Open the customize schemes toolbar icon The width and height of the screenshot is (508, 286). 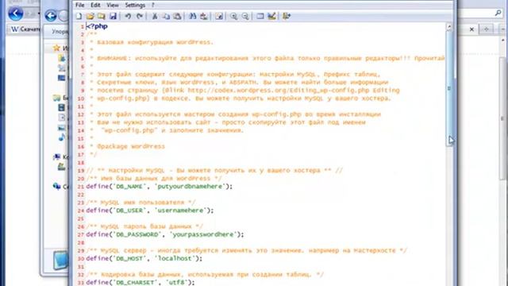coord(271,16)
